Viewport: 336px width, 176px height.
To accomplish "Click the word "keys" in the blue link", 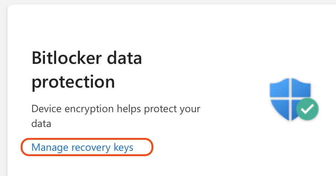I will [123, 147].
